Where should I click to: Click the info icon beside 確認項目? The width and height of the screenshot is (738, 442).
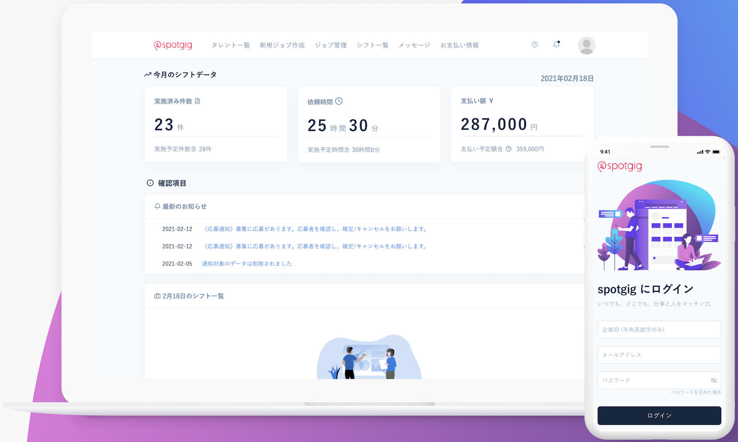click(x=150, y=183)
